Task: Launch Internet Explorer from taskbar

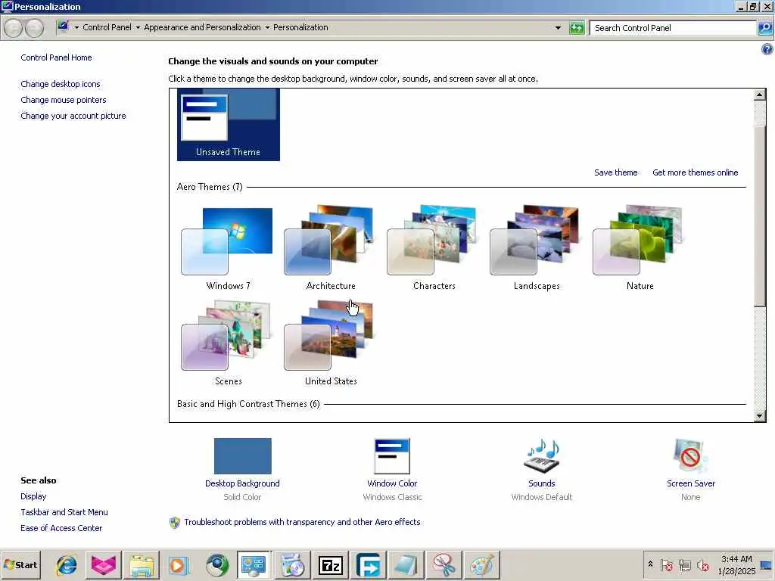Action: click(67, 564)
